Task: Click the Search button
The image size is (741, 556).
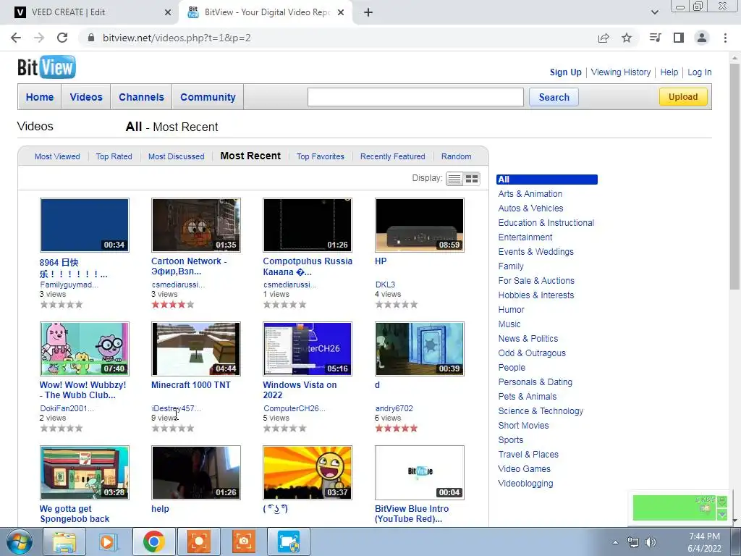Action: pyautogui.click(x=554, y=97)
